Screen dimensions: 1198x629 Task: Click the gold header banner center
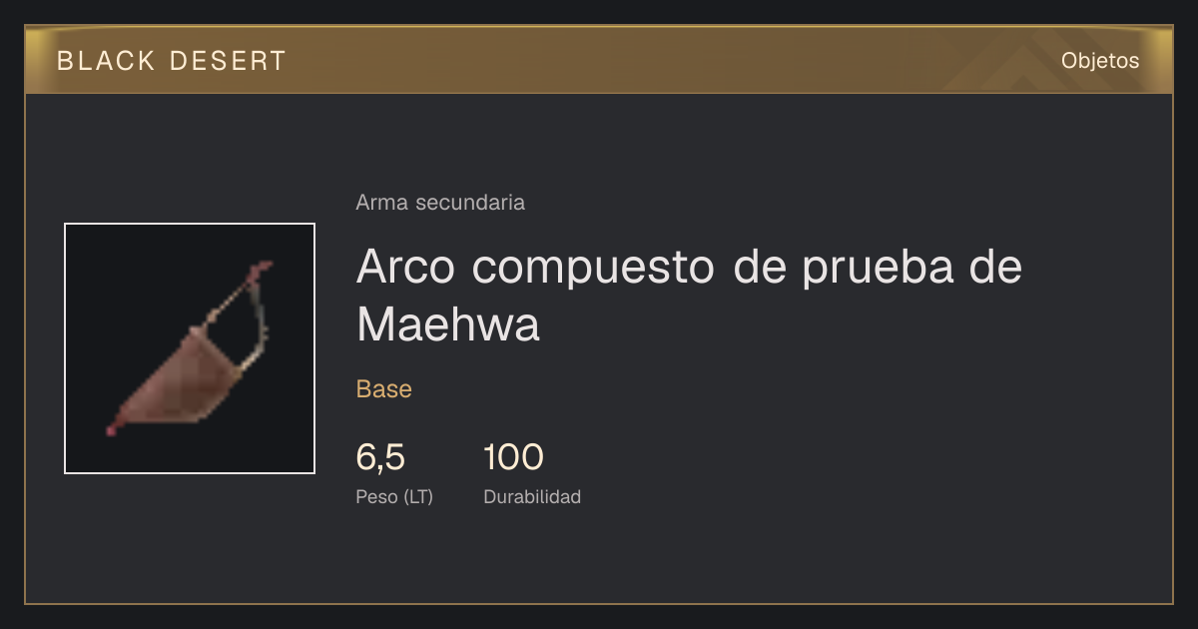(x=599, y=60)
